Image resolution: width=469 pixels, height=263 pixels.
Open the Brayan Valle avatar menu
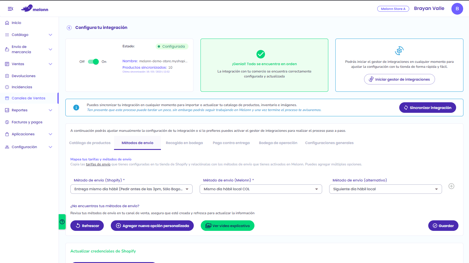pos(457,8)
